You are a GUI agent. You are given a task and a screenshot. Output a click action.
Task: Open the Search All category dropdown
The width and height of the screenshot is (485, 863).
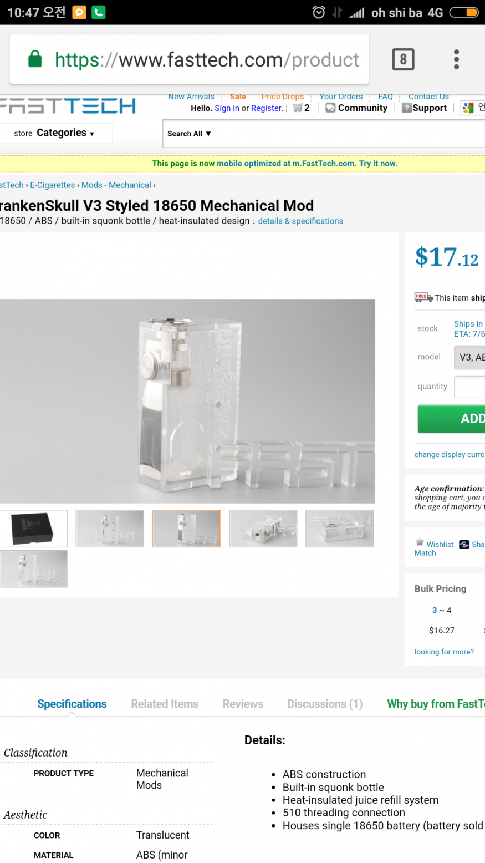[x=189, y=134]
